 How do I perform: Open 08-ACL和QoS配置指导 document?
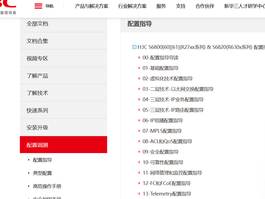click(x=167, y=141)
